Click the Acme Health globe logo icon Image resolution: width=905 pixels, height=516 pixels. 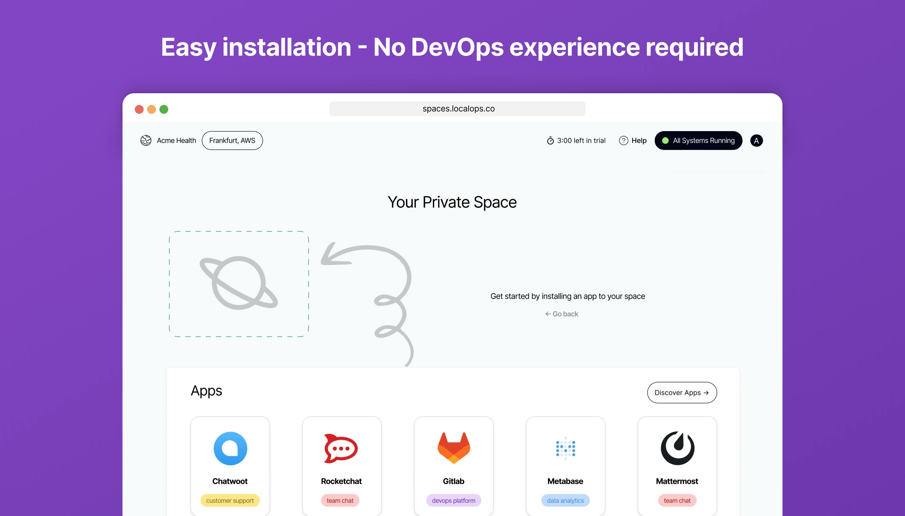pos(146,140)
